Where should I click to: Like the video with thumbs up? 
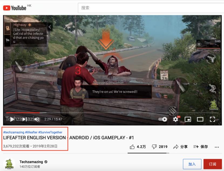tap(138, 147)
